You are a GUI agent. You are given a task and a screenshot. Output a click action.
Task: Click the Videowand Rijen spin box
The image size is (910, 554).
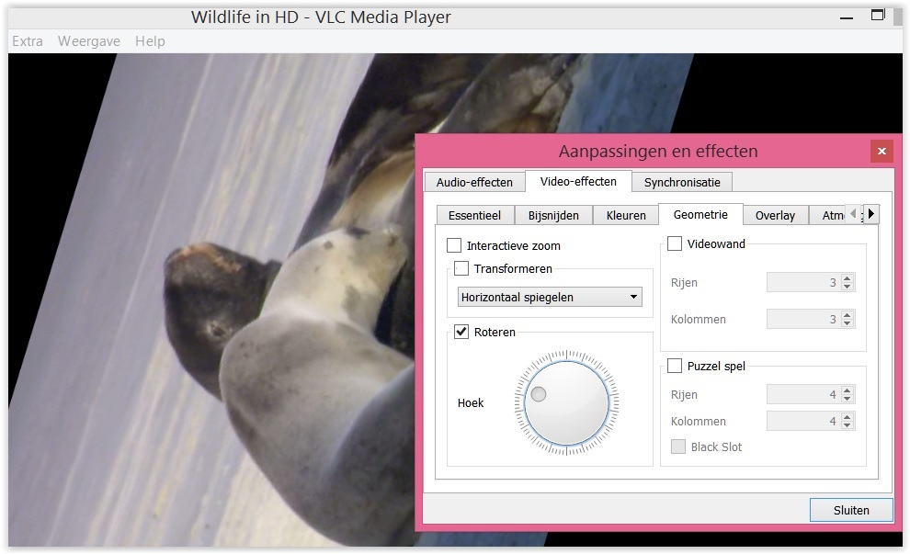pos(802,283)
